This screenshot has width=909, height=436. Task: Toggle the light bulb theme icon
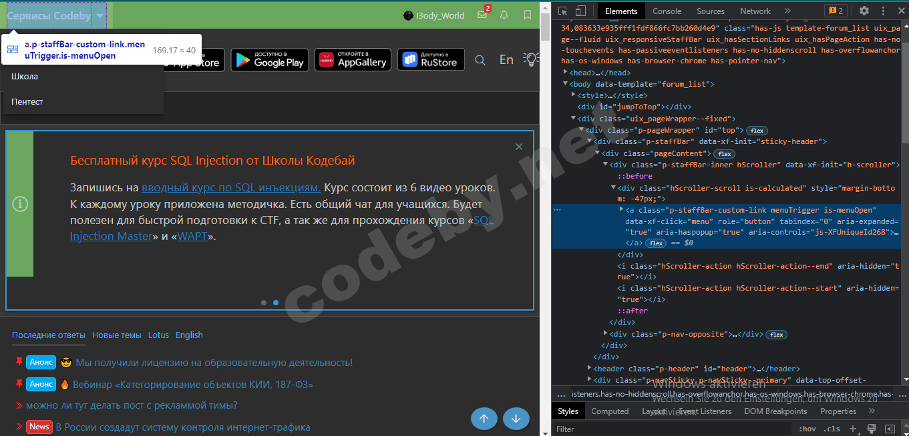point(531,60)
